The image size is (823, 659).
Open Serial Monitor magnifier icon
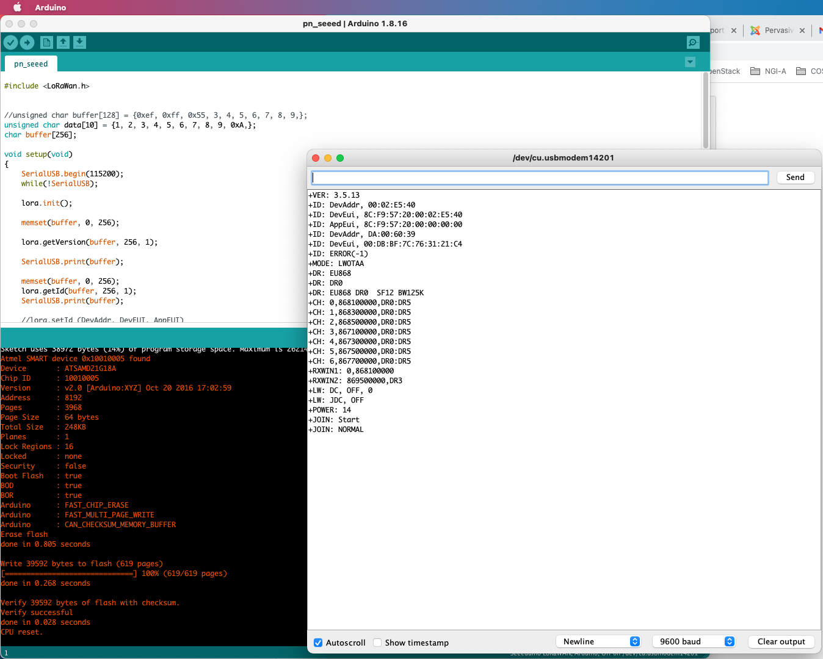pyautogui.click(x=692, y=42)
